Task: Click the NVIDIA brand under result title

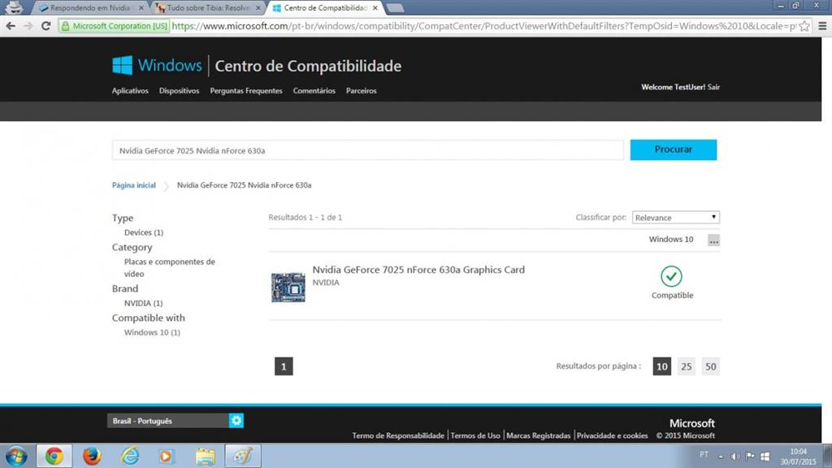Action: [326, 282]
